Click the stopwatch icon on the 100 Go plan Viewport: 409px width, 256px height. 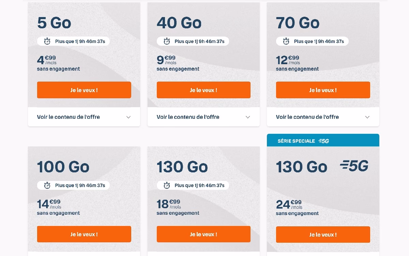(x=47, y=185)
